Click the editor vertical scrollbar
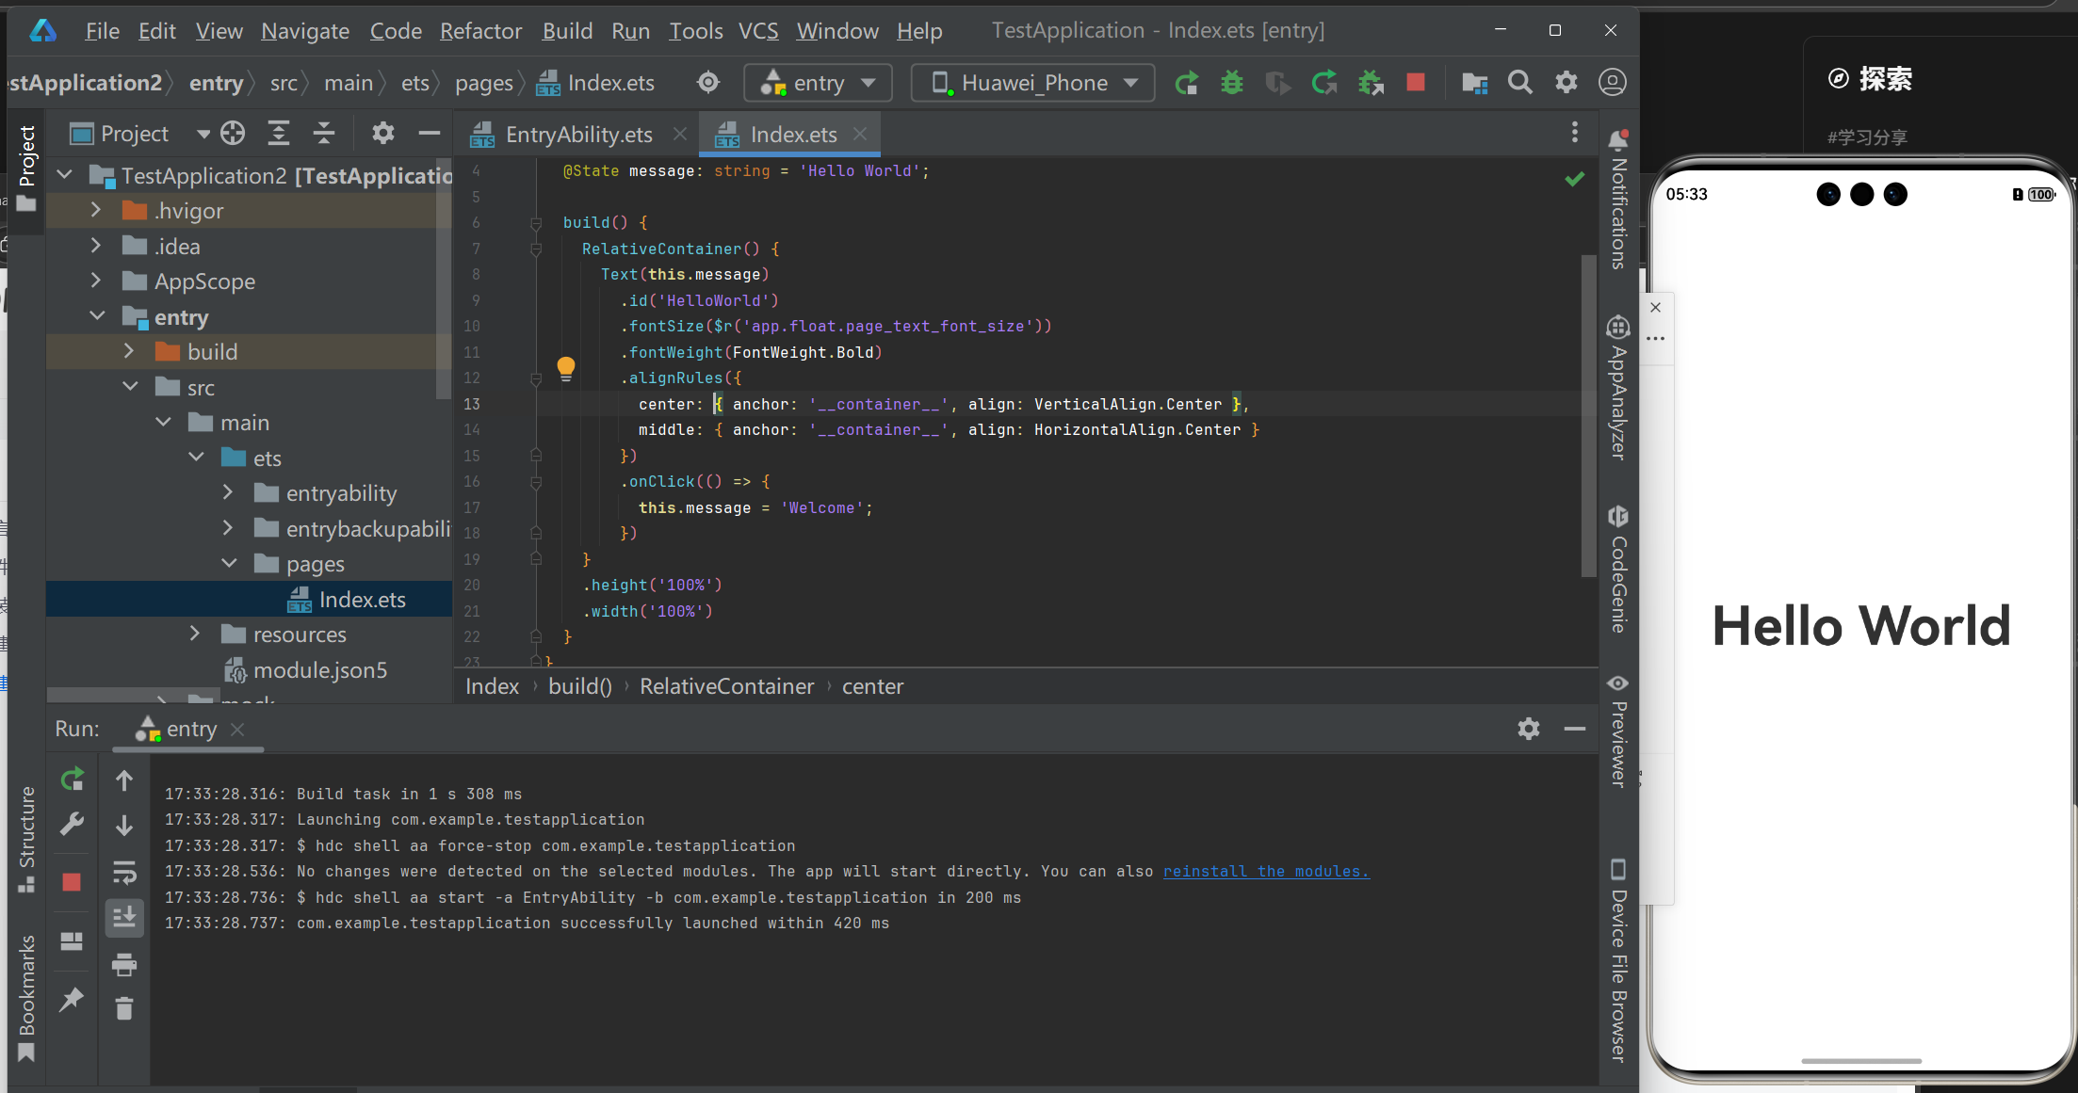The image size is (2078, 1093). (x=1588, y=414)
